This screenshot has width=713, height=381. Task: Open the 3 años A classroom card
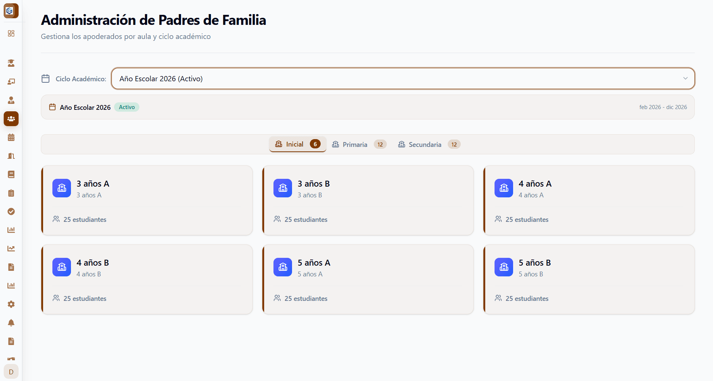[147, 200]
